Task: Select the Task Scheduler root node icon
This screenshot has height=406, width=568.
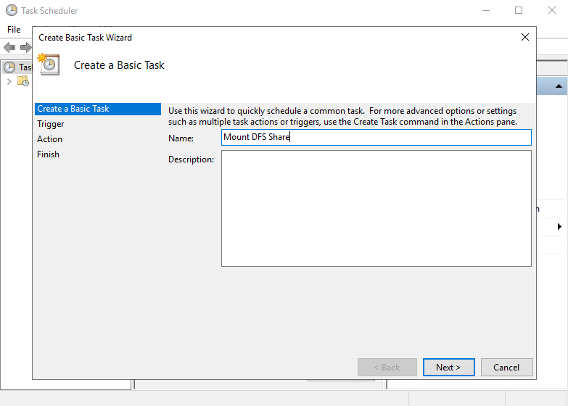Action: [9, 67]
